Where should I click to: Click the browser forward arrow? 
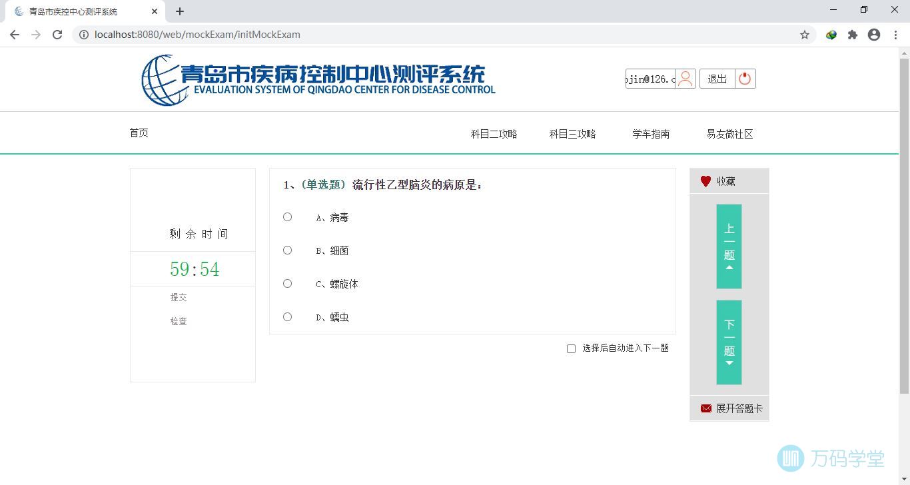pyautogui.click(x=36, y=35)
